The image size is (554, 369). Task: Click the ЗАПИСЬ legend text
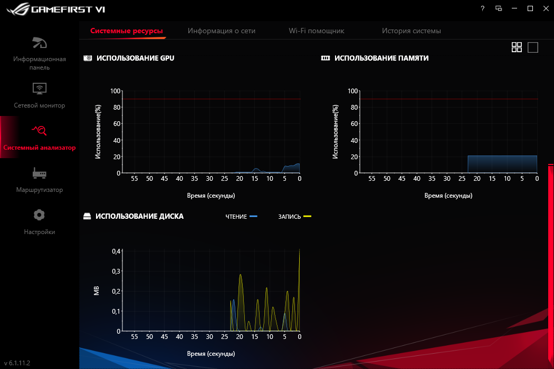(x=289, y=217)
